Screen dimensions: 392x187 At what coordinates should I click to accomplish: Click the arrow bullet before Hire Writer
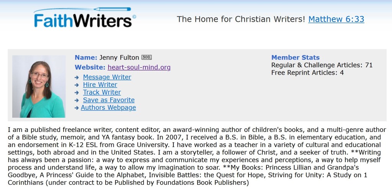77,85
